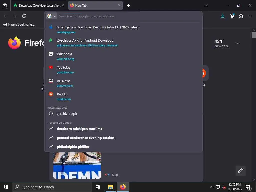Open the Extensions puzzle icon

pyautogui.click(x=241, y=16)
